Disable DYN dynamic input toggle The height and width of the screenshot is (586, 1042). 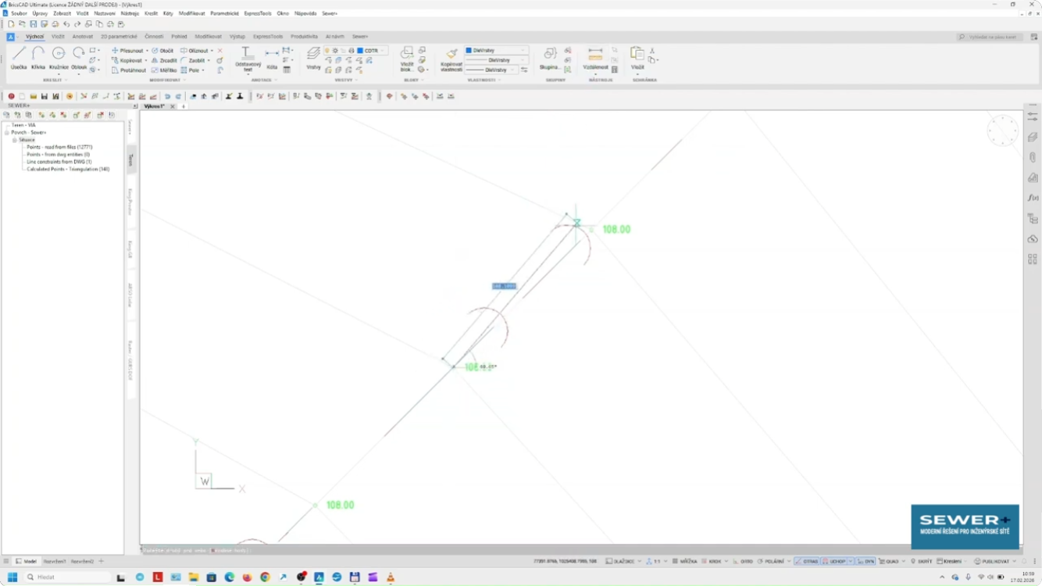[x=865, y=561]
